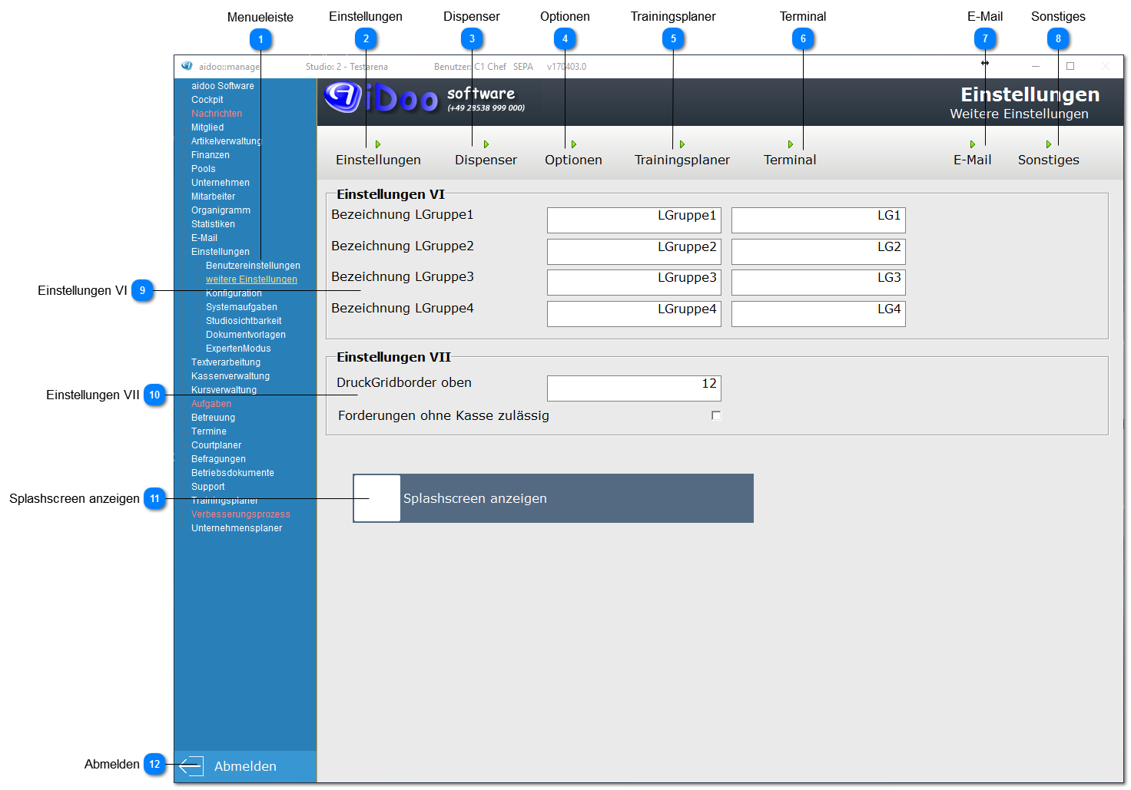Open Textverarbeitung in sidebar

[x=226, y=362]
